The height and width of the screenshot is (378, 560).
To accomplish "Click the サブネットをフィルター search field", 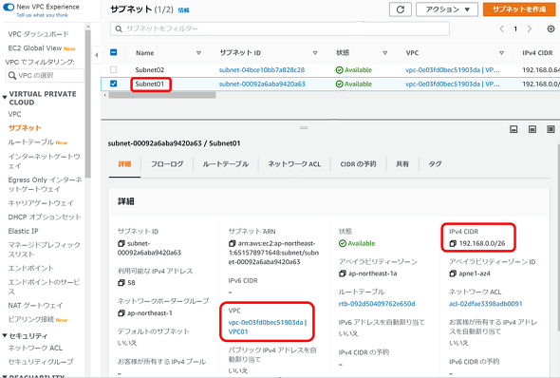I will point(280,28).
